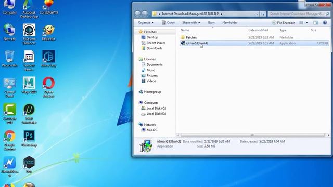Open address bar history dropdown
The width and height of the screenshot is (333, 187).
(x=257, y=14)
